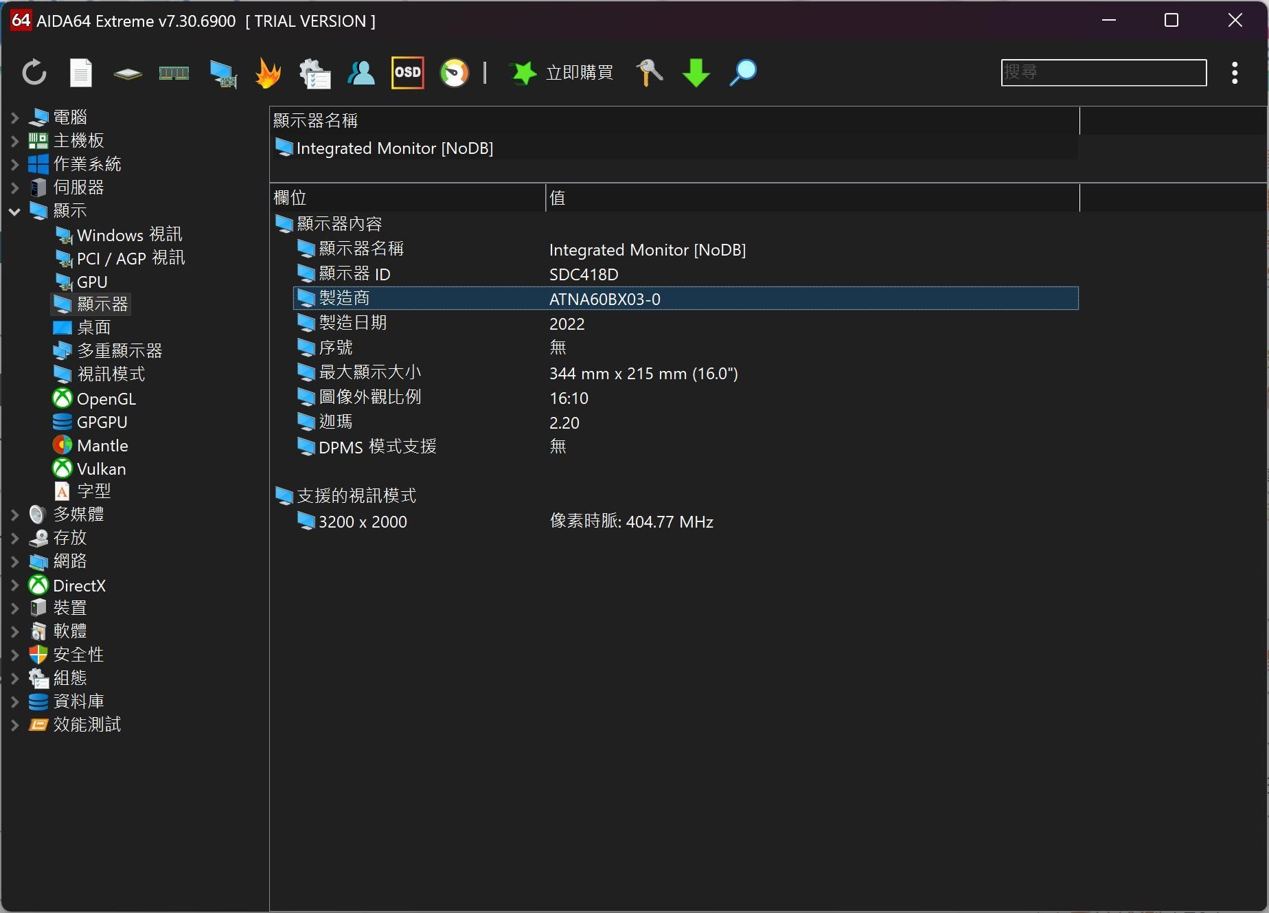Select the 顯示器 ID row

pos(686,274)
